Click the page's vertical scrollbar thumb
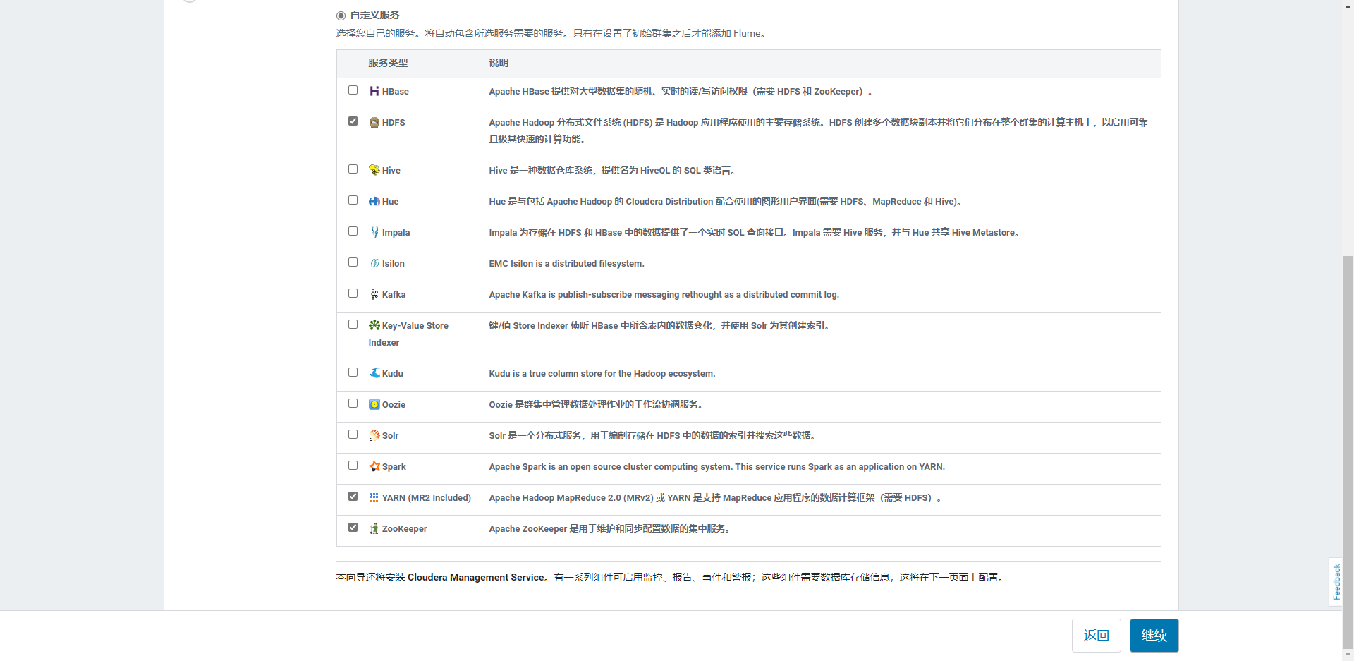 (x=1348, y=451)
